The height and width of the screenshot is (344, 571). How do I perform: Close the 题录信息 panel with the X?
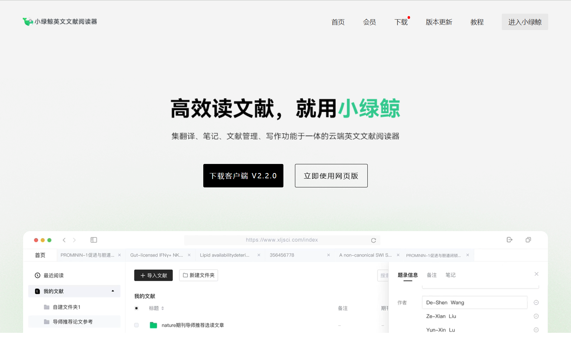(x=536, y=274)
